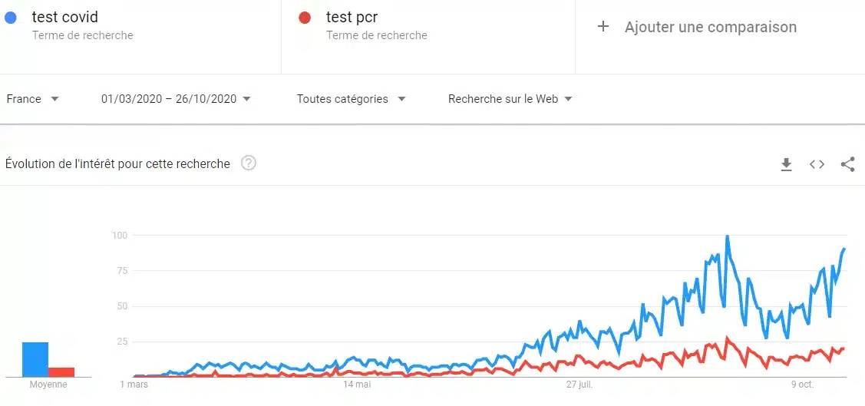Edit the test pcr search term
The image size is (865, 406).
[x=352, y=17]
